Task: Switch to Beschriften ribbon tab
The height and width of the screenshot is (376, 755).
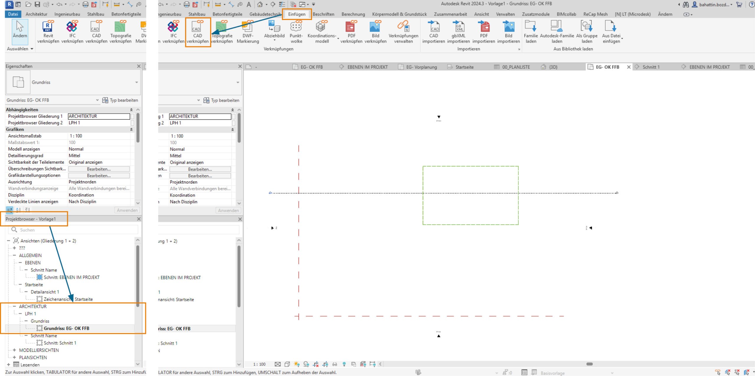Action: click(323, 14)
